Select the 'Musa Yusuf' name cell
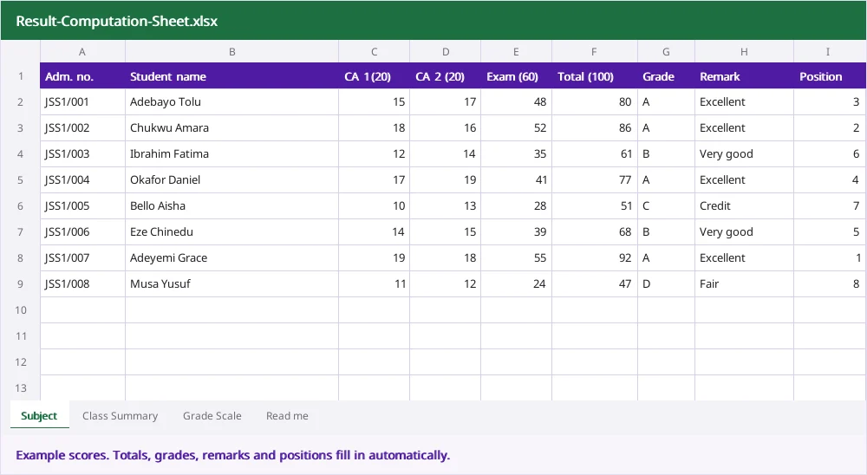Image resolution: width=867 pixels, height=475 pixels. click(x=231, y=283)
